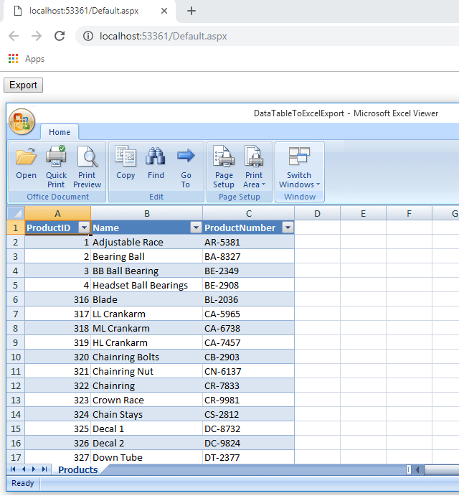Click cell Adjustable Race
459x501 pixels.
point(147,242)
